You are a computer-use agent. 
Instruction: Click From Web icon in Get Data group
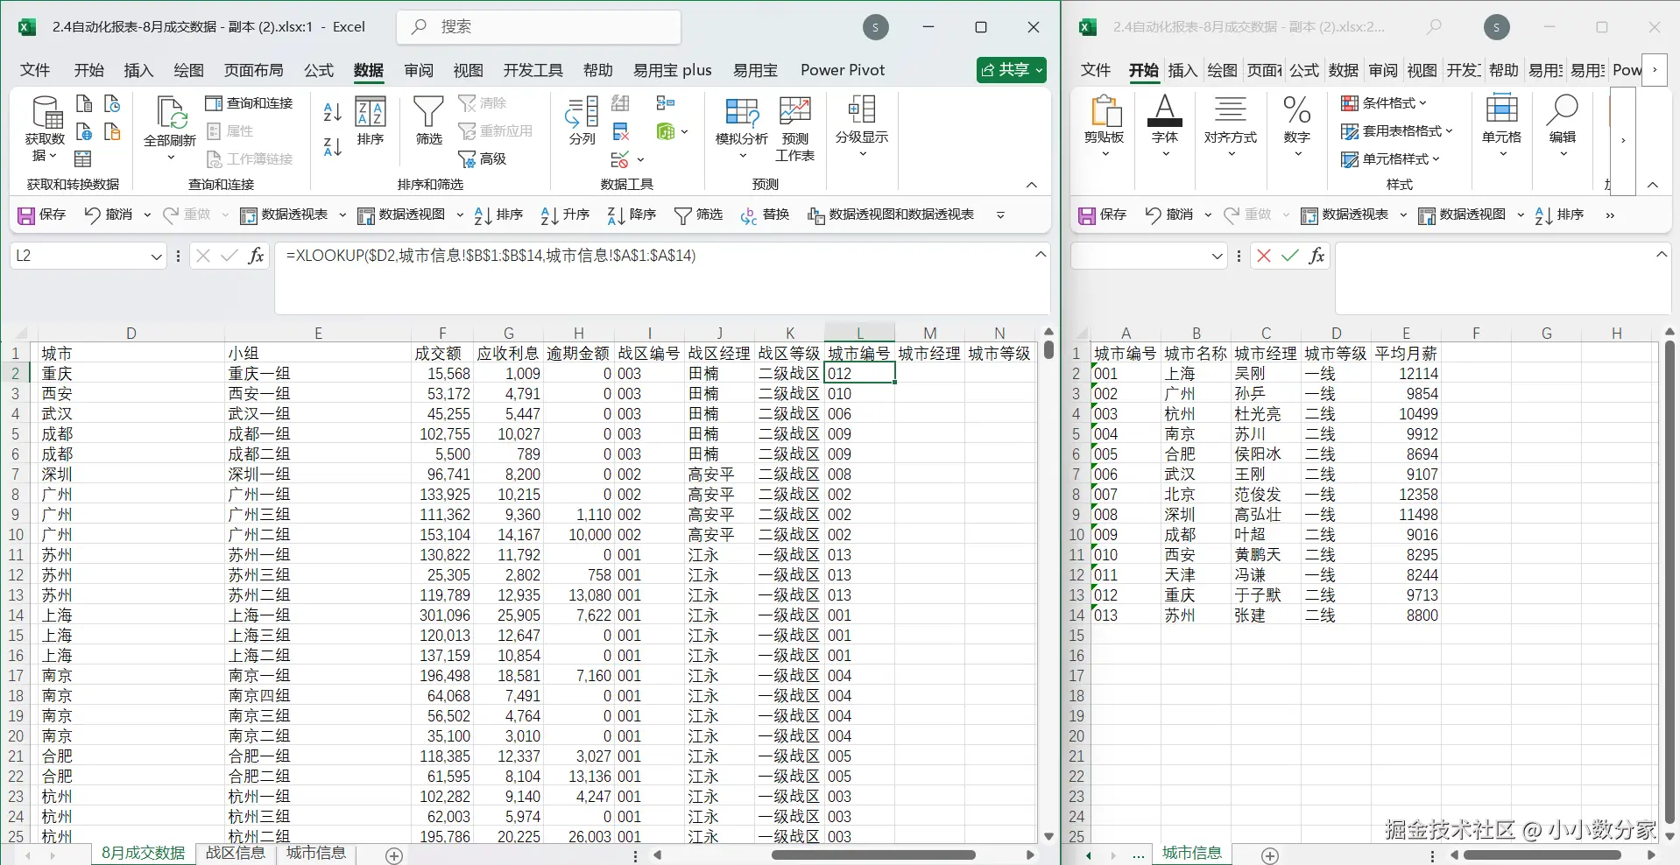point(84,131)
